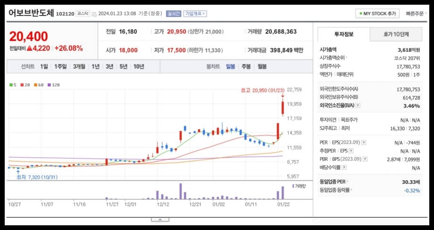Click the 외국인보유주식수 value 614,728
The height and width of the screenshot is (230, 434).
411,98
